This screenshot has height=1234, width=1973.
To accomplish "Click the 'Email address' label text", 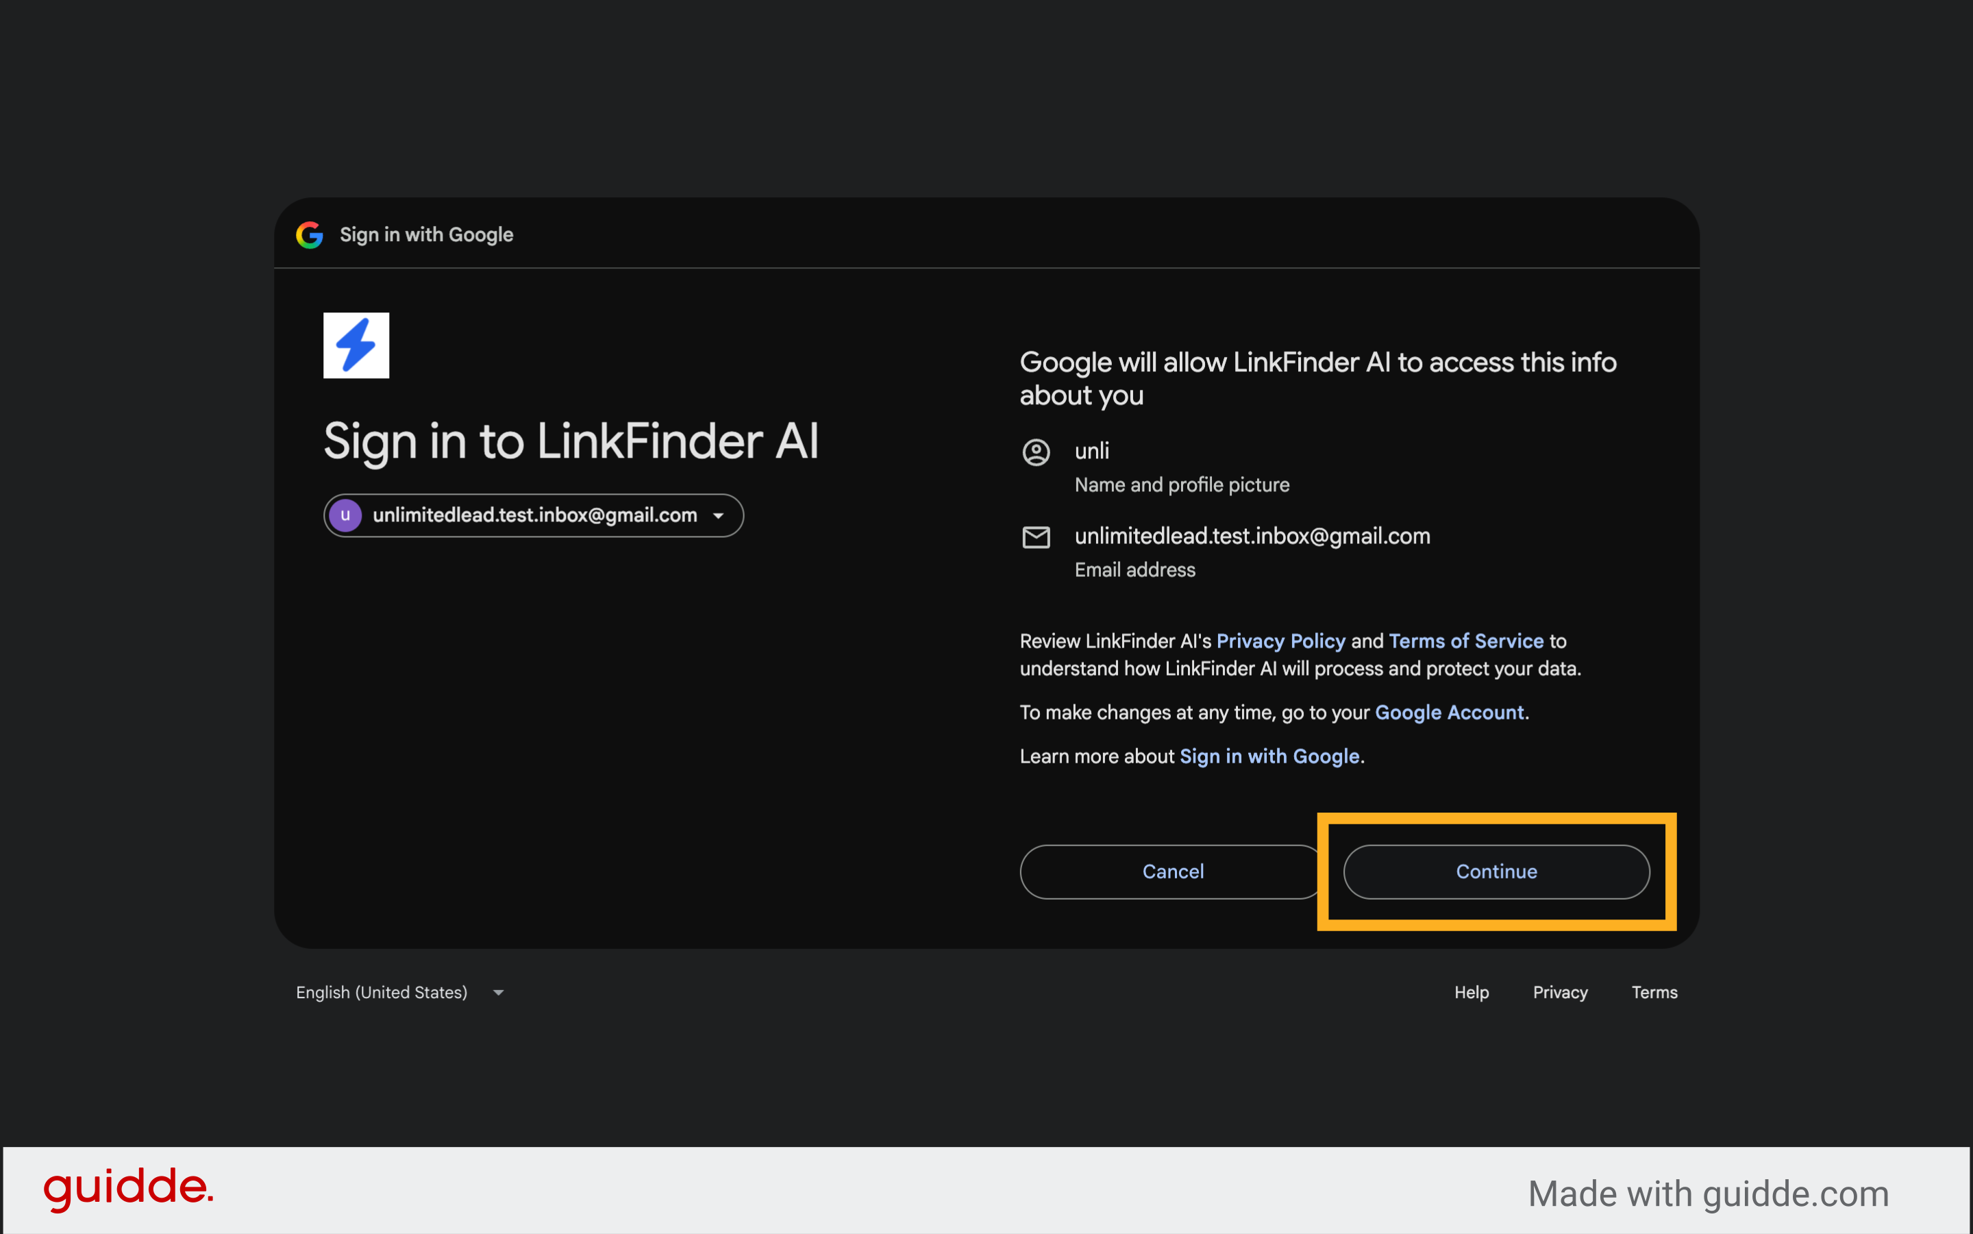I will click(1135, 569).
